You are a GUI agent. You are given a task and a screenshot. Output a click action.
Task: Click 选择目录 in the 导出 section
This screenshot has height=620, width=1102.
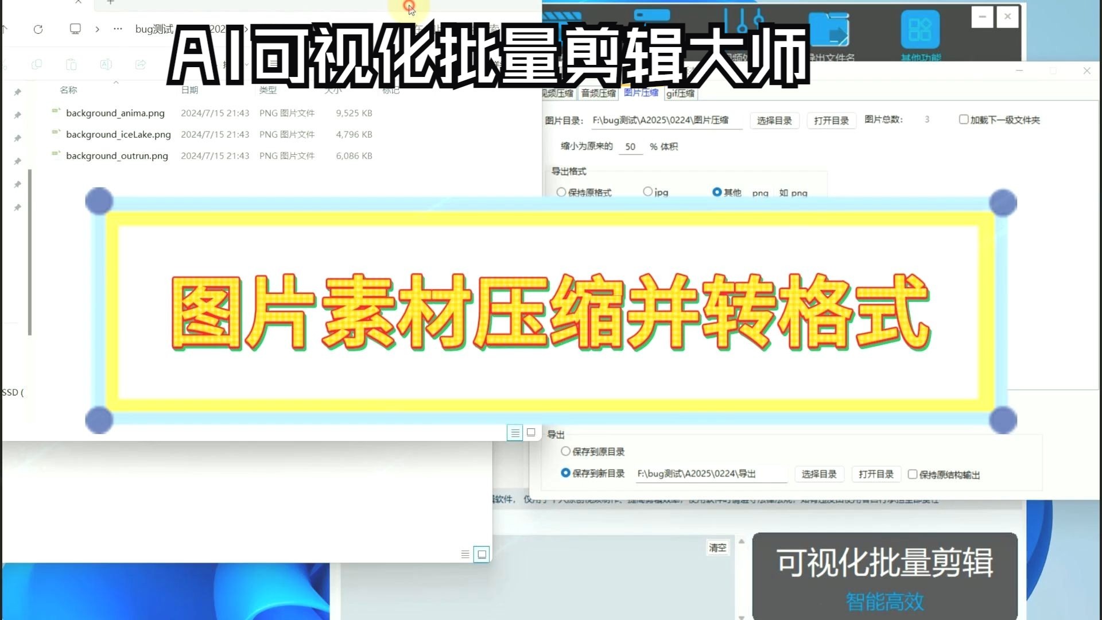coord(819,474)
